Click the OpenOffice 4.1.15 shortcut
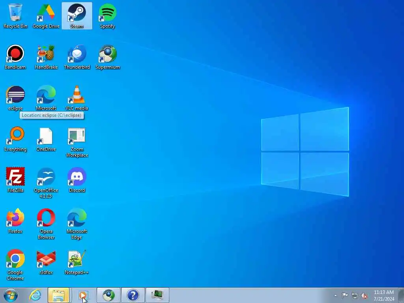This screenshot has height=303, width=404. pos(46,183)
